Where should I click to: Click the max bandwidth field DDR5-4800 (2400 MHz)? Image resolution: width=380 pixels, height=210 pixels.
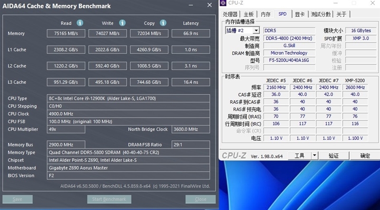[x=289, y=38]
